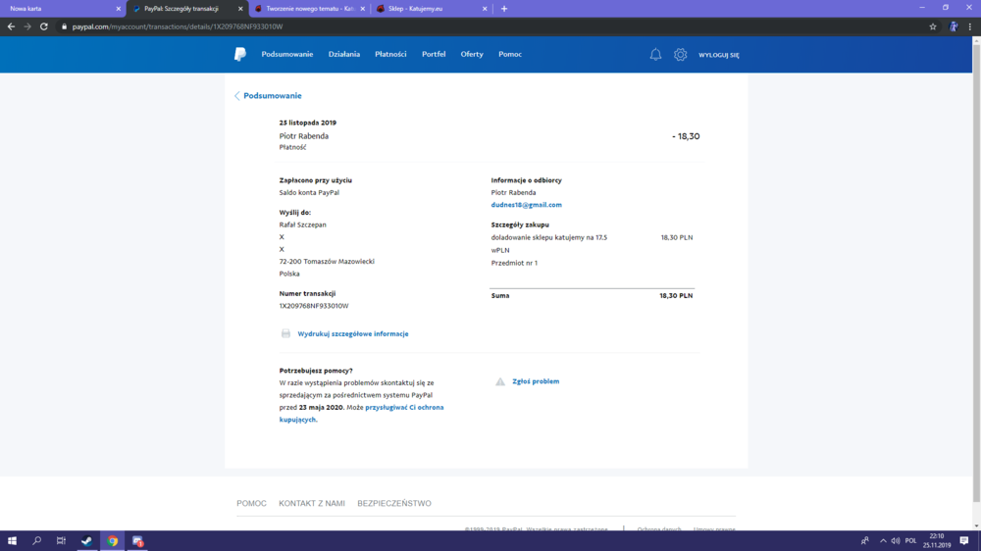Open the Płatności menu item
This screenshot has height=551, width=981.
[390, 54]
